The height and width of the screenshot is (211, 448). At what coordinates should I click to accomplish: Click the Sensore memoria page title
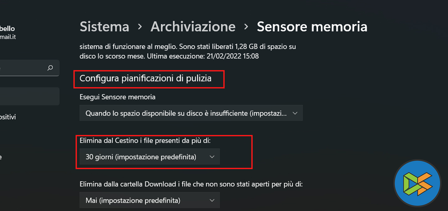tap(312, 27)
